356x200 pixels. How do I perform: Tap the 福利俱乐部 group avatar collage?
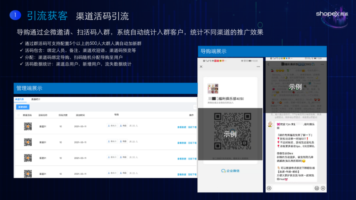(213, 88)
